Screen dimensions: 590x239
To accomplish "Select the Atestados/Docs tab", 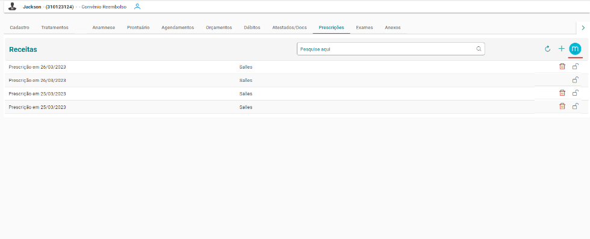I will coord(290,28).
